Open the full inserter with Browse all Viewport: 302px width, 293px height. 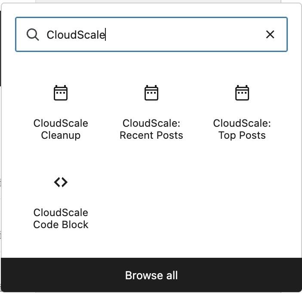pos(151,275)
